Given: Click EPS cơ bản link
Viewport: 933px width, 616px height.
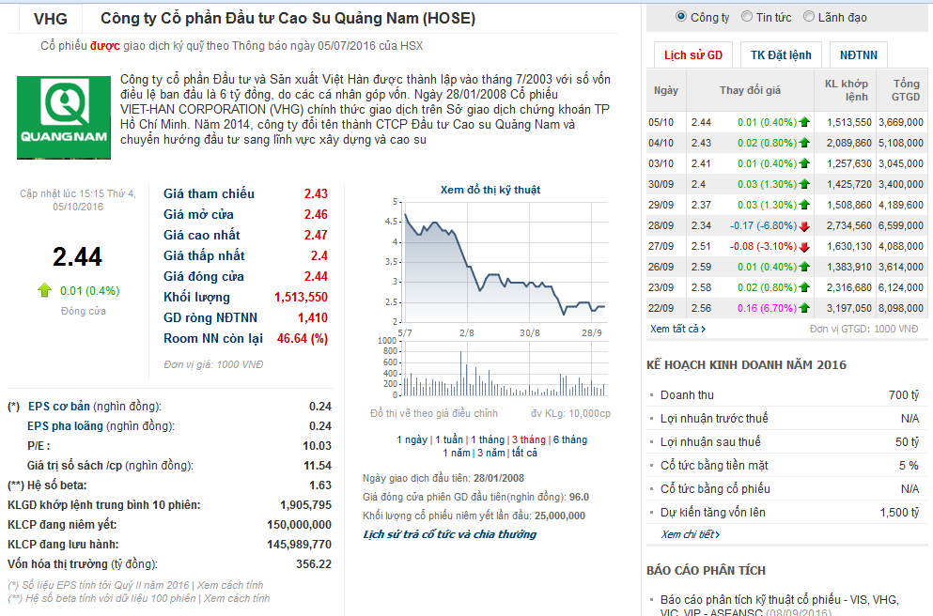Looking at the screenshot, I should (59, 406).
